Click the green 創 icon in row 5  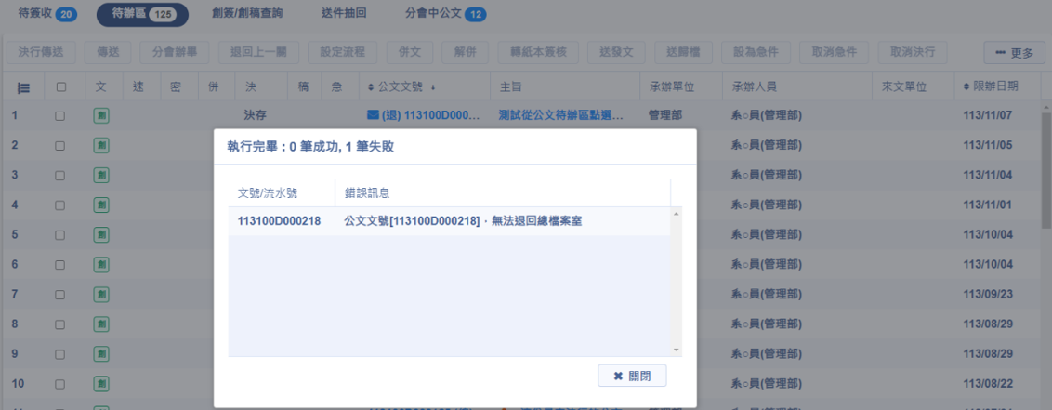[x=101, y=234]
